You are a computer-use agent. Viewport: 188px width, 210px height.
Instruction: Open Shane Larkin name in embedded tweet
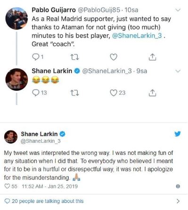pyautogui.click(x=39, y=134)
